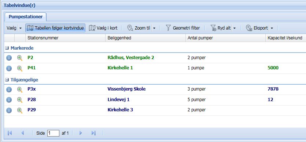Select the Pumpestationer tab
The image size is (306, 142).
point(26,17)
